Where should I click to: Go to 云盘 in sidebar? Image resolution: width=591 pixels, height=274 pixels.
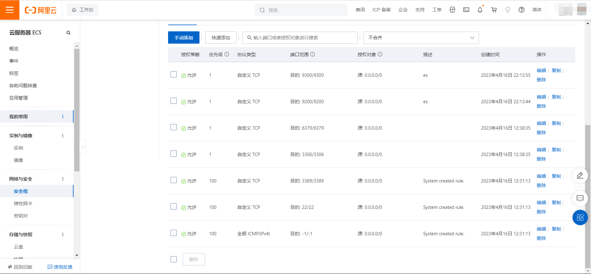tap(18, 247)
